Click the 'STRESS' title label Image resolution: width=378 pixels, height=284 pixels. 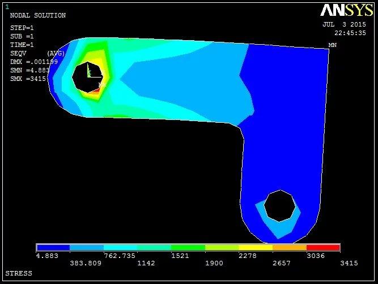tap(19, 273)
